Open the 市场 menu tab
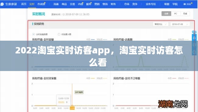Screen dimensions: 198x112 click(126, 4)
